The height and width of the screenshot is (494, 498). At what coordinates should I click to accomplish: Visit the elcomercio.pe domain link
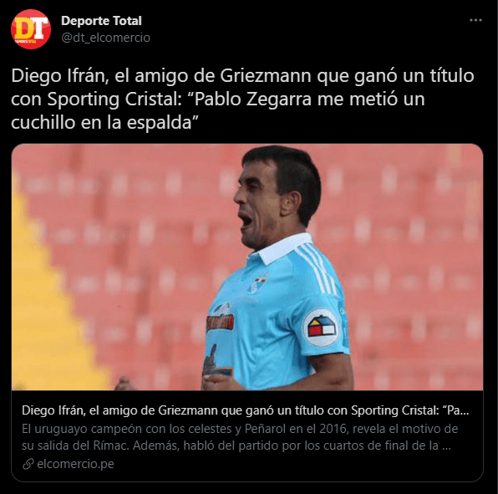tap(75, 464)
